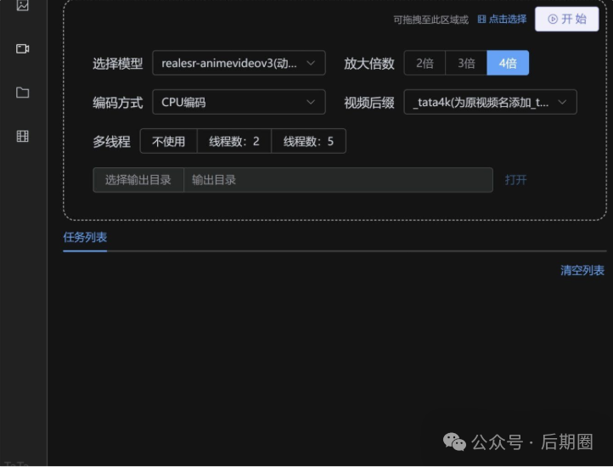The image size is (613, 467).
Task: Click the 点击选择 file selection link
Action: click(x=502, y=19)
